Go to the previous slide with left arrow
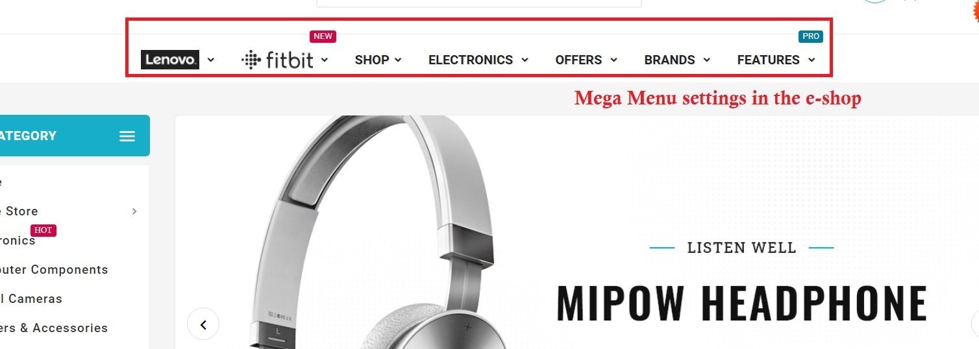This screenshot has height=349, width=979. coord(203,324)
